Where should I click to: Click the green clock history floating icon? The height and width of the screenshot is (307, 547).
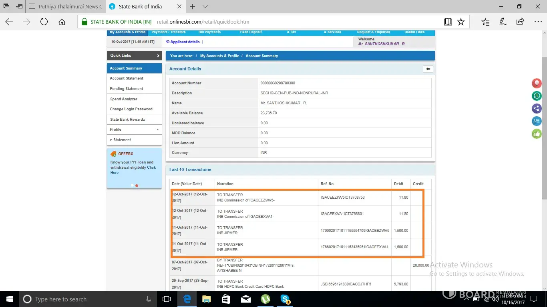pyautogui.click(x=537, y=96)
